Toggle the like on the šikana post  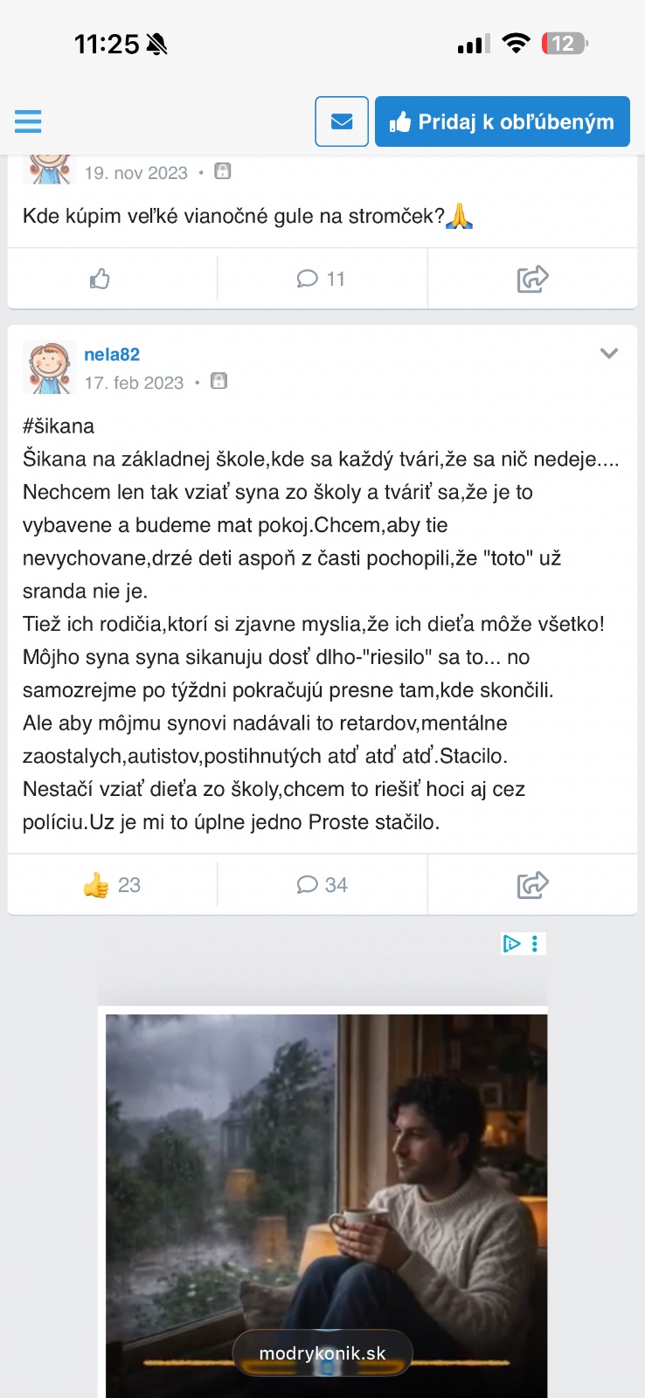pos(111,885)
